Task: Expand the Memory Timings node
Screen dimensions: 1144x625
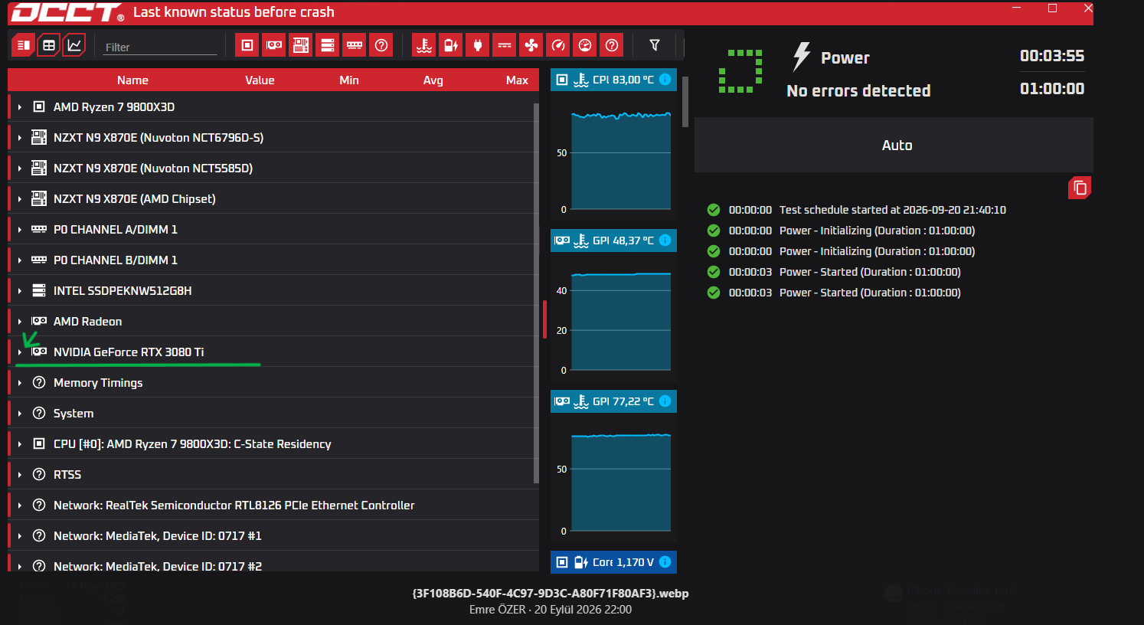Action: (x=19, y=383)
